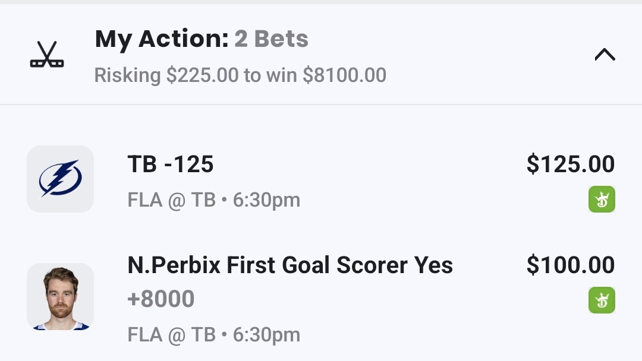Click the $8100.00 potential win amount
Viewport: 642px width, 361px height.
point(344,75)
